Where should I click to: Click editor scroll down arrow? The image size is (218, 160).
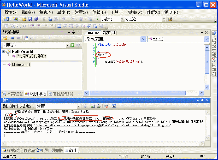click(x=207, y=87)
